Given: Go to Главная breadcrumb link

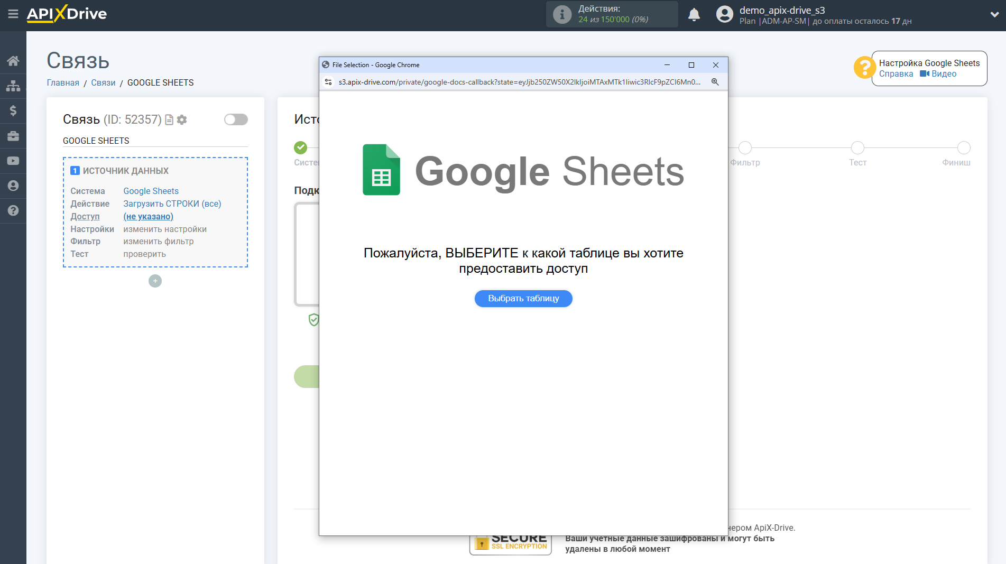Looking at the screenshot, I should [63, 82].
